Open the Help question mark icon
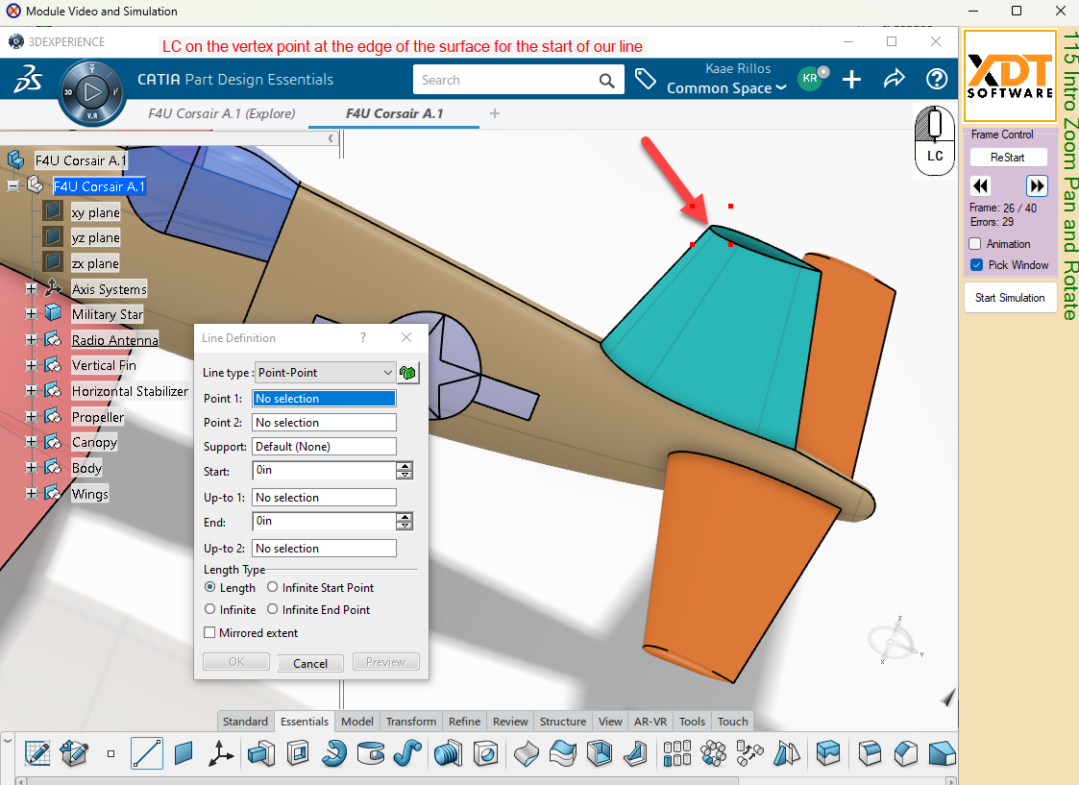The image size is (1079, 785). [937, 79]
